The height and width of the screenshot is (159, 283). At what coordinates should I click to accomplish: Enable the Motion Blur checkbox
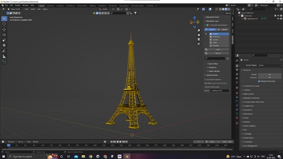244,106
